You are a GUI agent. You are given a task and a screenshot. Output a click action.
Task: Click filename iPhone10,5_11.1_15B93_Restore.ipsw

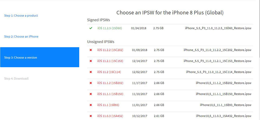point(226,105)
